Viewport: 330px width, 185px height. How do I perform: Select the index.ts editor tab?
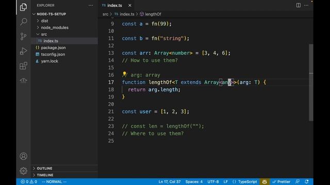pyautogui.click(x=114, y=6)
